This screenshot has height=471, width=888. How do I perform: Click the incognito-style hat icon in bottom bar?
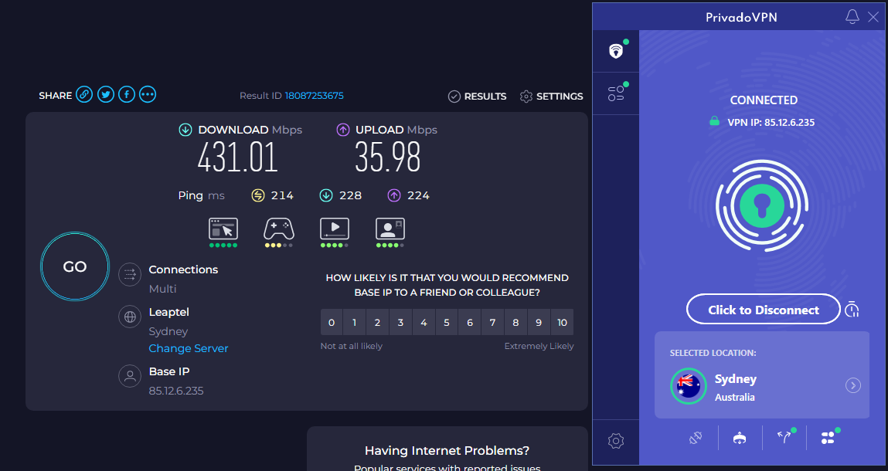pos(740,438)
